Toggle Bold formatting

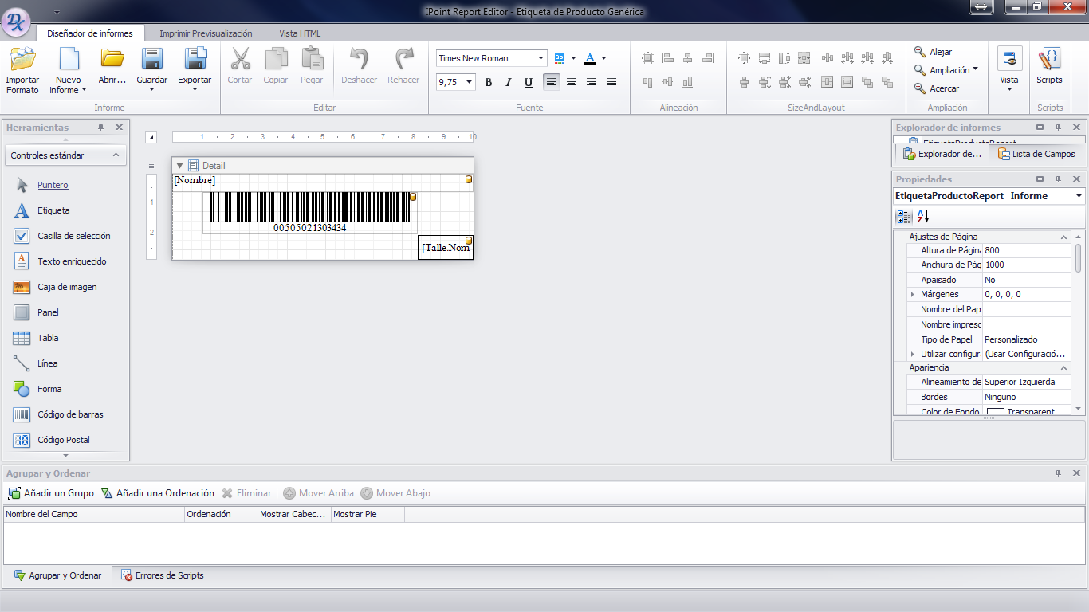pyautogui.click(x=488, y=82)
